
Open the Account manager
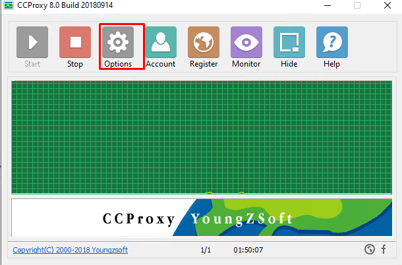point(161,47)
